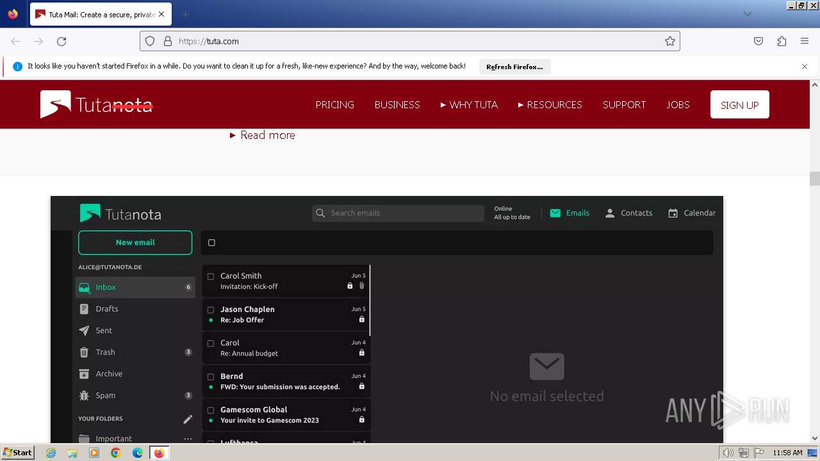Check the Gamescom Global email checkbox

(211, 410)
